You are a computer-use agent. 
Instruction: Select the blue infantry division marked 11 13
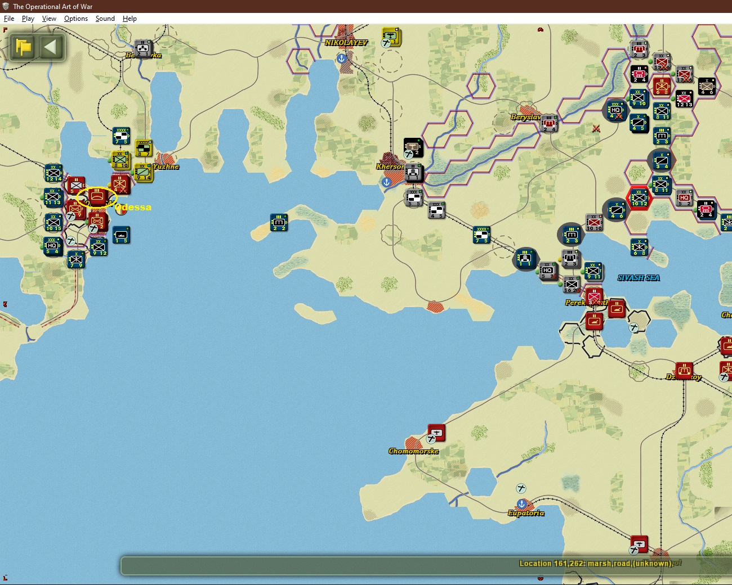coord(53,197)
